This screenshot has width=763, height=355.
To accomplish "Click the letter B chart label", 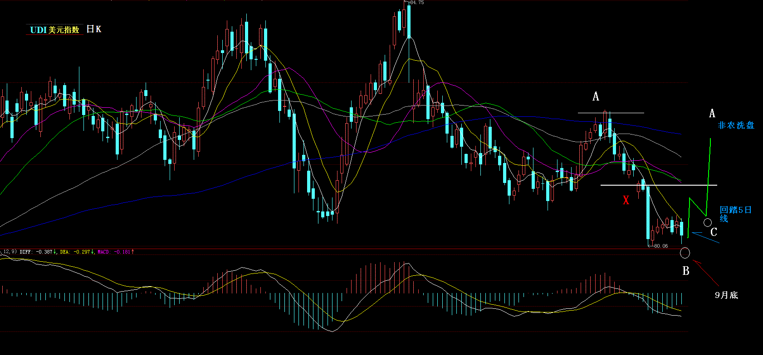I will click(686, 271).
